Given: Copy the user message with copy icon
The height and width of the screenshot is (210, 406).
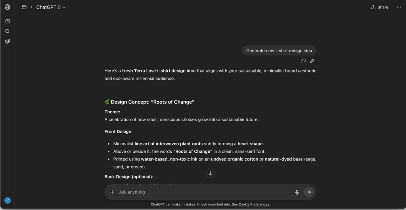Looking at the screenshot, I should point(303,61).
